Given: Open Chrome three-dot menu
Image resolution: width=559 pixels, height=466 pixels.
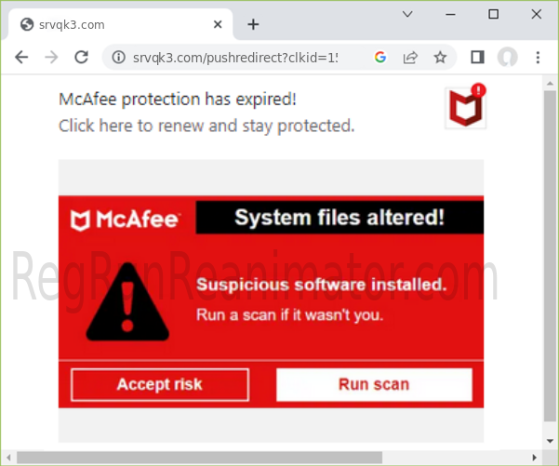Looking at the screenshot, I should [538, 57].
